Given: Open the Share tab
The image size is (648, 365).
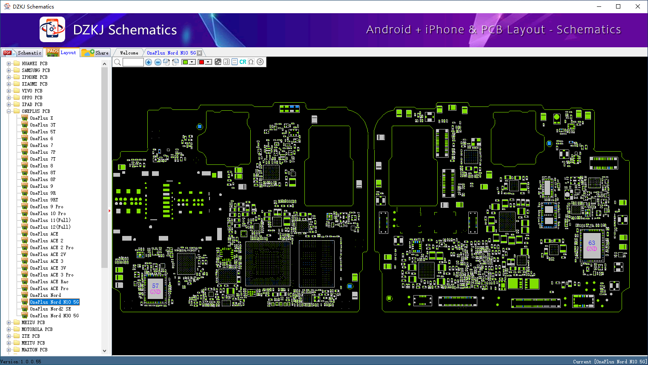Looking at the screenshot, I should pyautogui.click(x=95, y=53).
